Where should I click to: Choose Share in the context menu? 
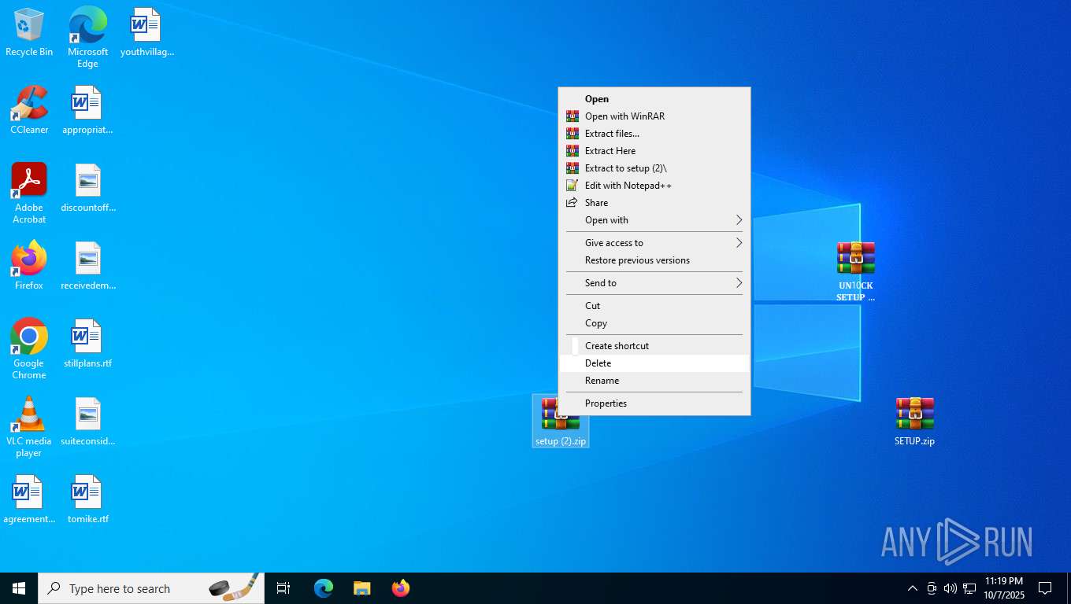pyautogui.click(x=654, y=203)
